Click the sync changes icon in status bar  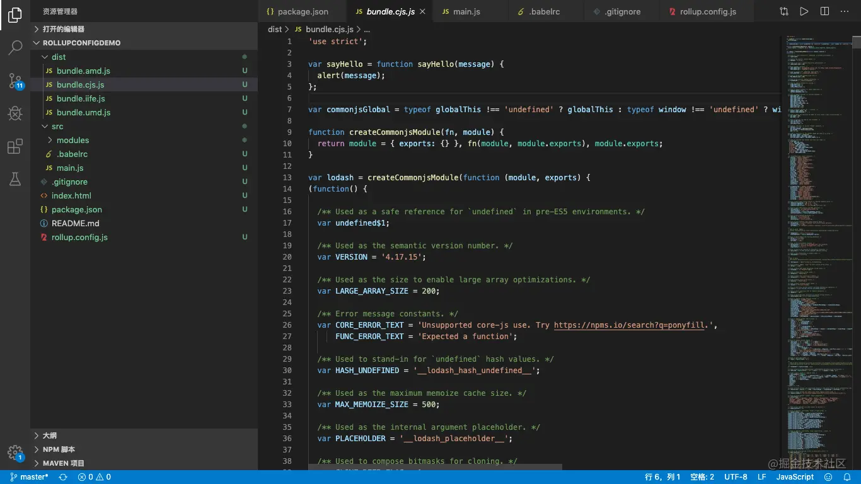point(63,477)
